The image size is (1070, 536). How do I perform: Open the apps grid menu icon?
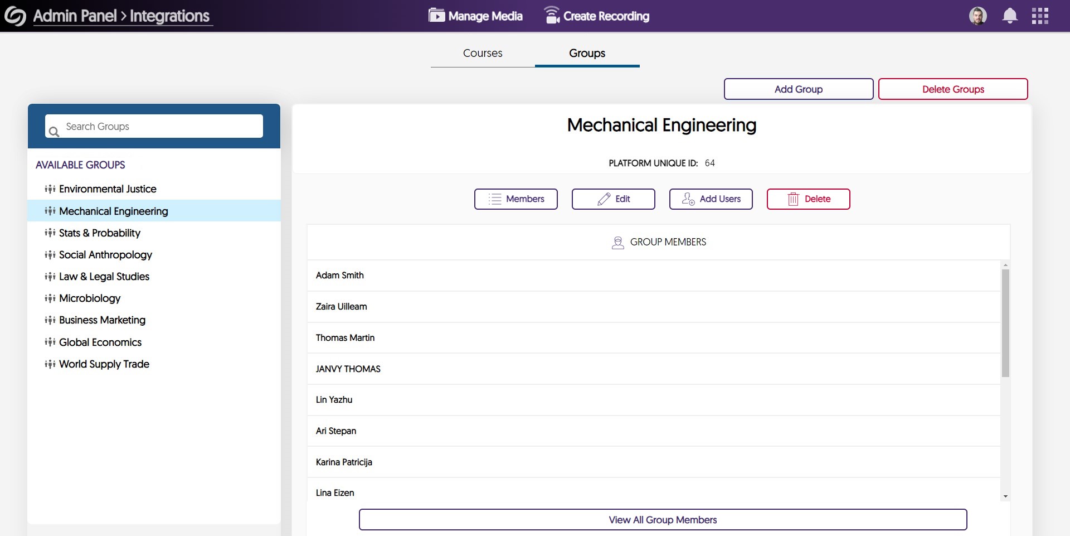(x=1040, y=16)
